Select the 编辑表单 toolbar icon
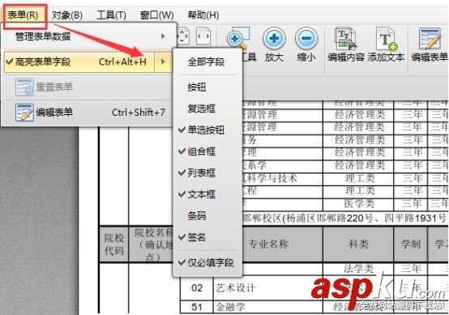Viewport: 449px width, 315px height. 430,39
